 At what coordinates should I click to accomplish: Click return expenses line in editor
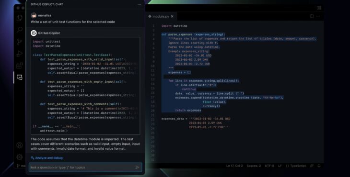coord(188,110)
